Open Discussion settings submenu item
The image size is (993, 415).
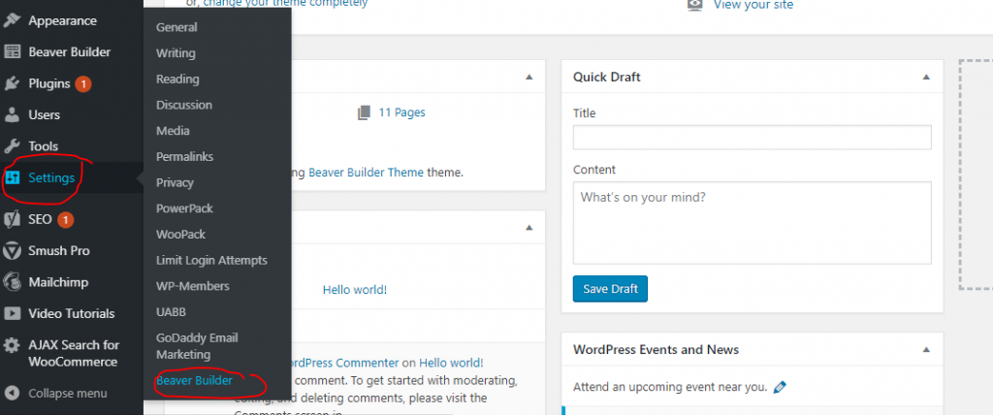184,105
